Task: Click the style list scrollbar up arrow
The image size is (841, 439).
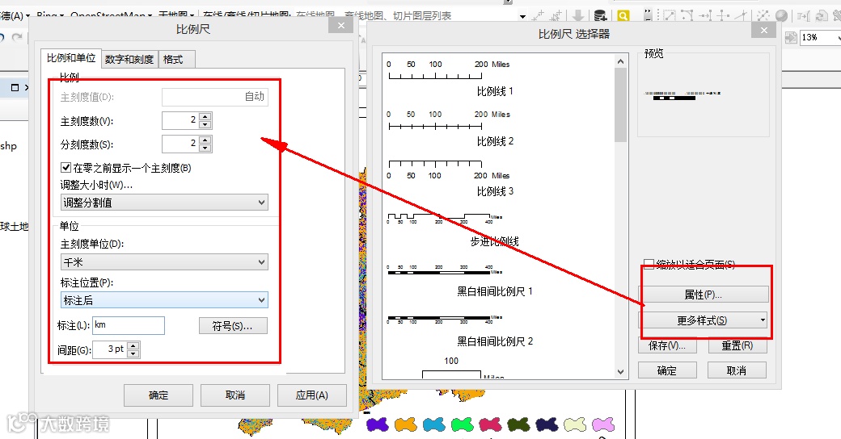Action: pos(620,61)
